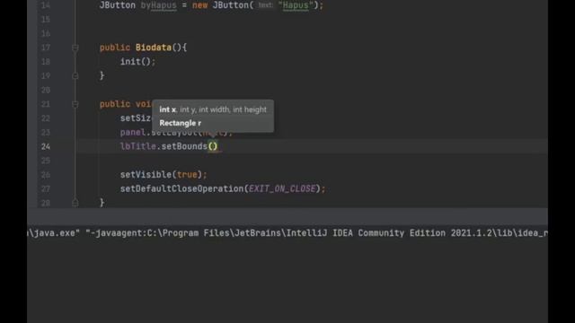This screenshot has height=323, width=575.
Task: Click the EXIT_ON_CLOSE constant
Action: pyautogui.click(x=282, y=188)
